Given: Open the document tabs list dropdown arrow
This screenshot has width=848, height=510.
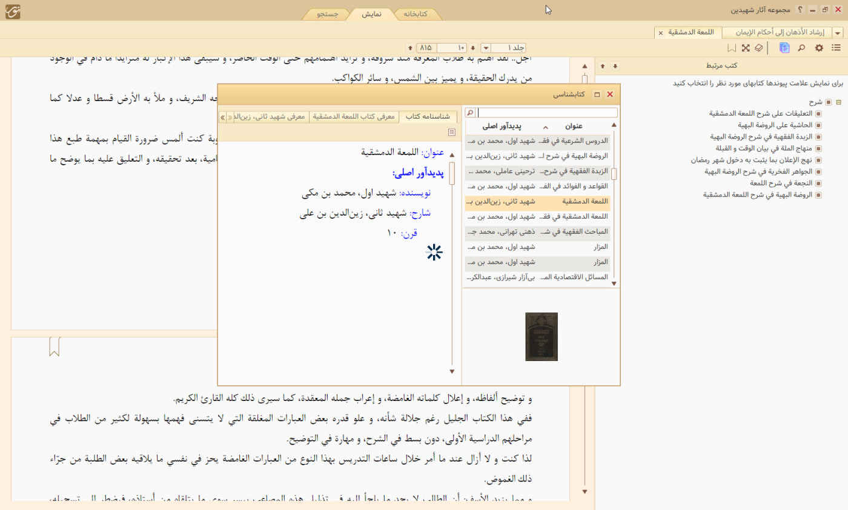Looking at the screenshot, I should tap(838, 33).
